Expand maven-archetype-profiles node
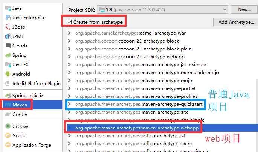This screenshot has height=152, width=258. pos(70,96)
